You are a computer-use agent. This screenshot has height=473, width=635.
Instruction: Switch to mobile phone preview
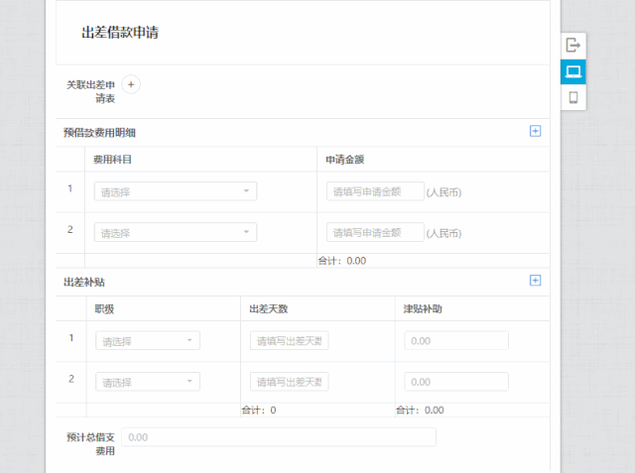[573, 97]
